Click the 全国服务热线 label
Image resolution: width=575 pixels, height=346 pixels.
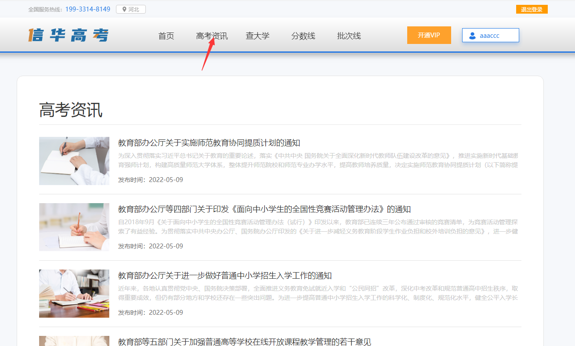tap(46, 9)
